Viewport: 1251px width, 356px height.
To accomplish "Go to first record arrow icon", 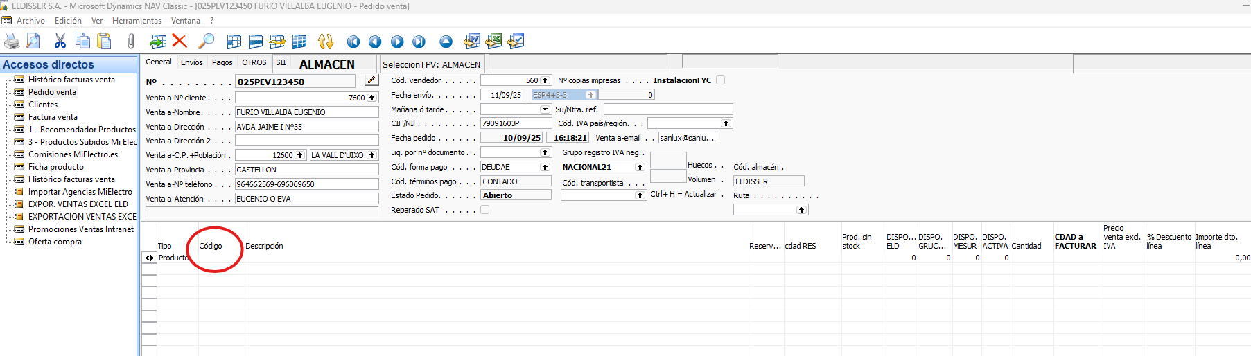I will 353,42.
